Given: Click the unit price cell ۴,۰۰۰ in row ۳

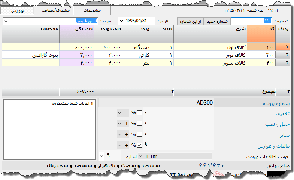Looking at the screenshot, I should (x=108, y=63).
